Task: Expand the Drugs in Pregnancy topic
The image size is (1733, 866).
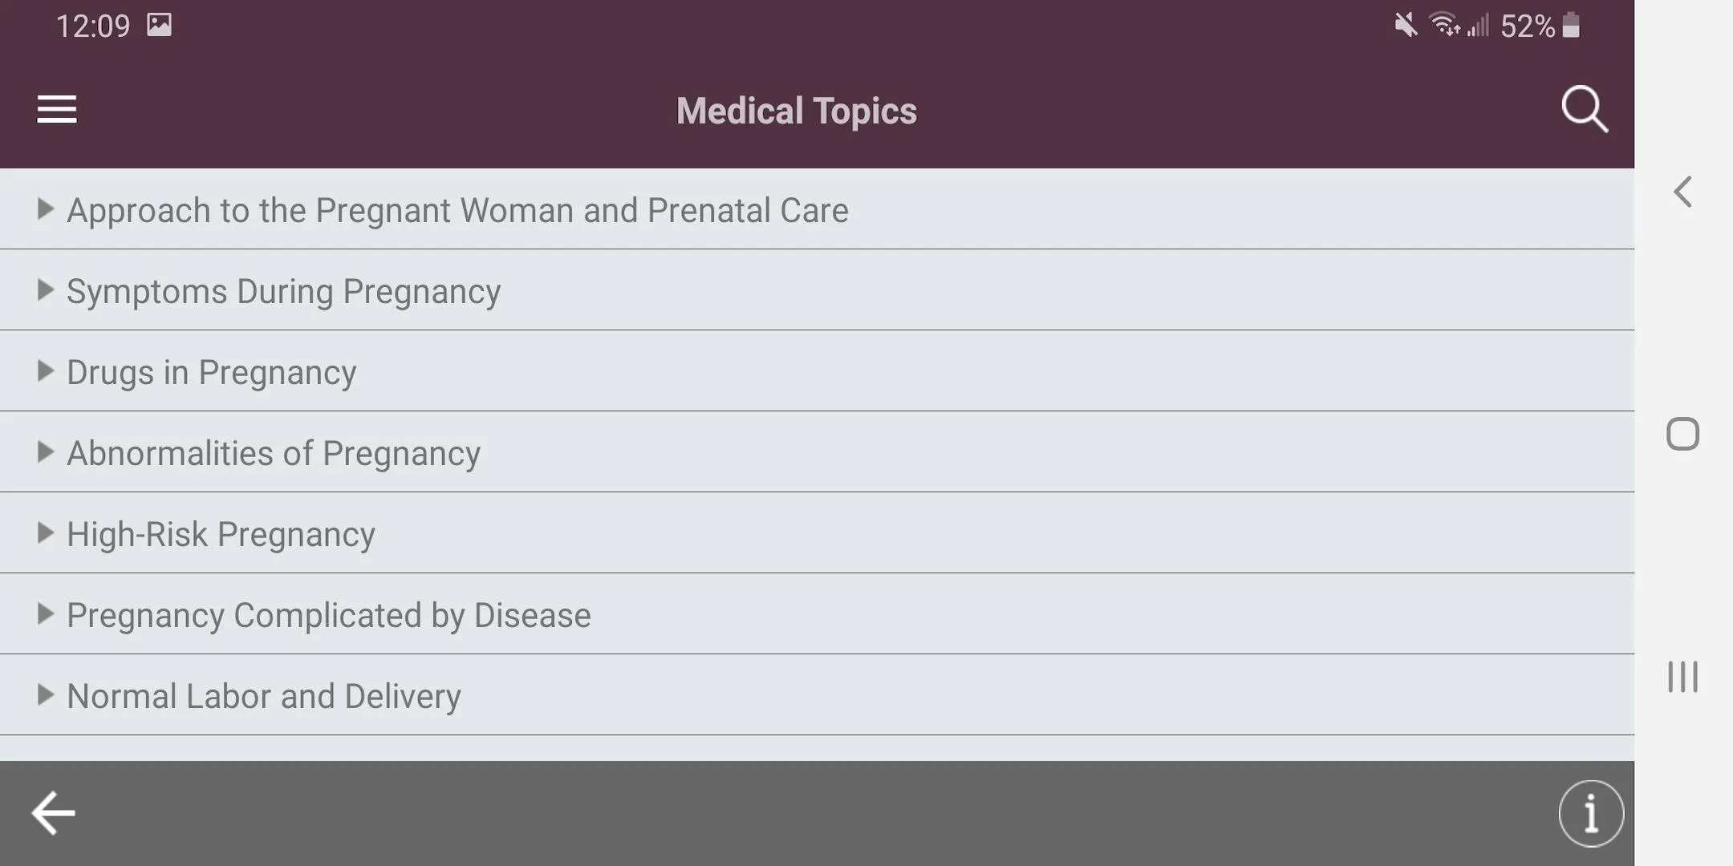Action: 210,371
